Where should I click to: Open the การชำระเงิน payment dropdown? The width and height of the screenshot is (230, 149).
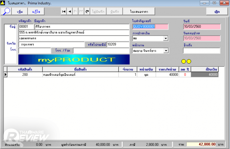click(x=166, y=38)
